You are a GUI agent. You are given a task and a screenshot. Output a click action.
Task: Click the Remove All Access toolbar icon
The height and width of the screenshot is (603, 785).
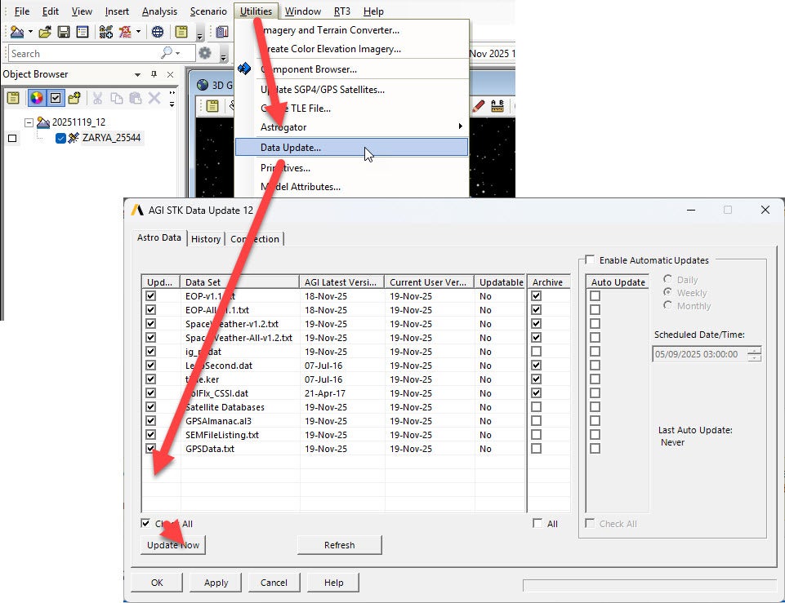pyautogui.click(x=125, y=32)
